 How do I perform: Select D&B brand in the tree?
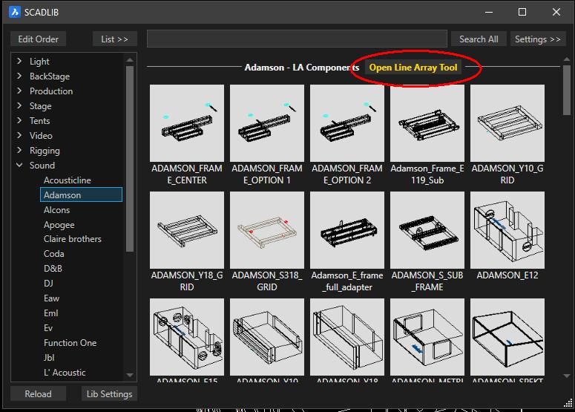[x=53, y=269]
